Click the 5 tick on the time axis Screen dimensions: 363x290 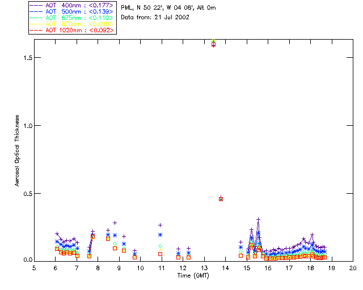[x=34, y=267]
